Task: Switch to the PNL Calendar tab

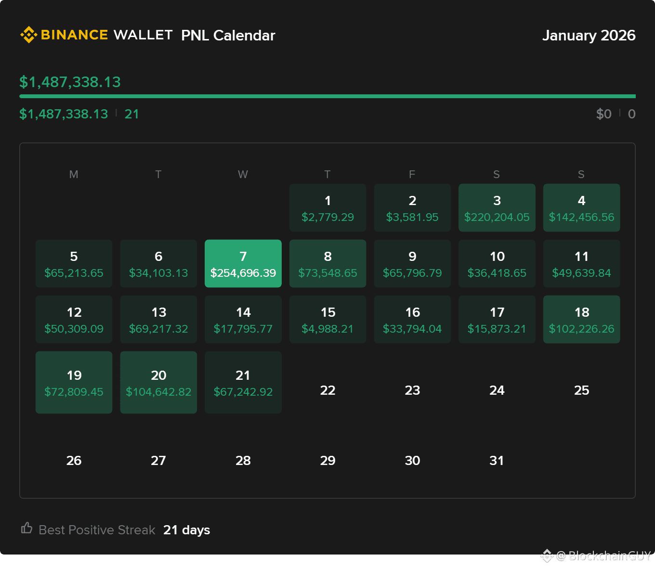Action: (228, 35)
